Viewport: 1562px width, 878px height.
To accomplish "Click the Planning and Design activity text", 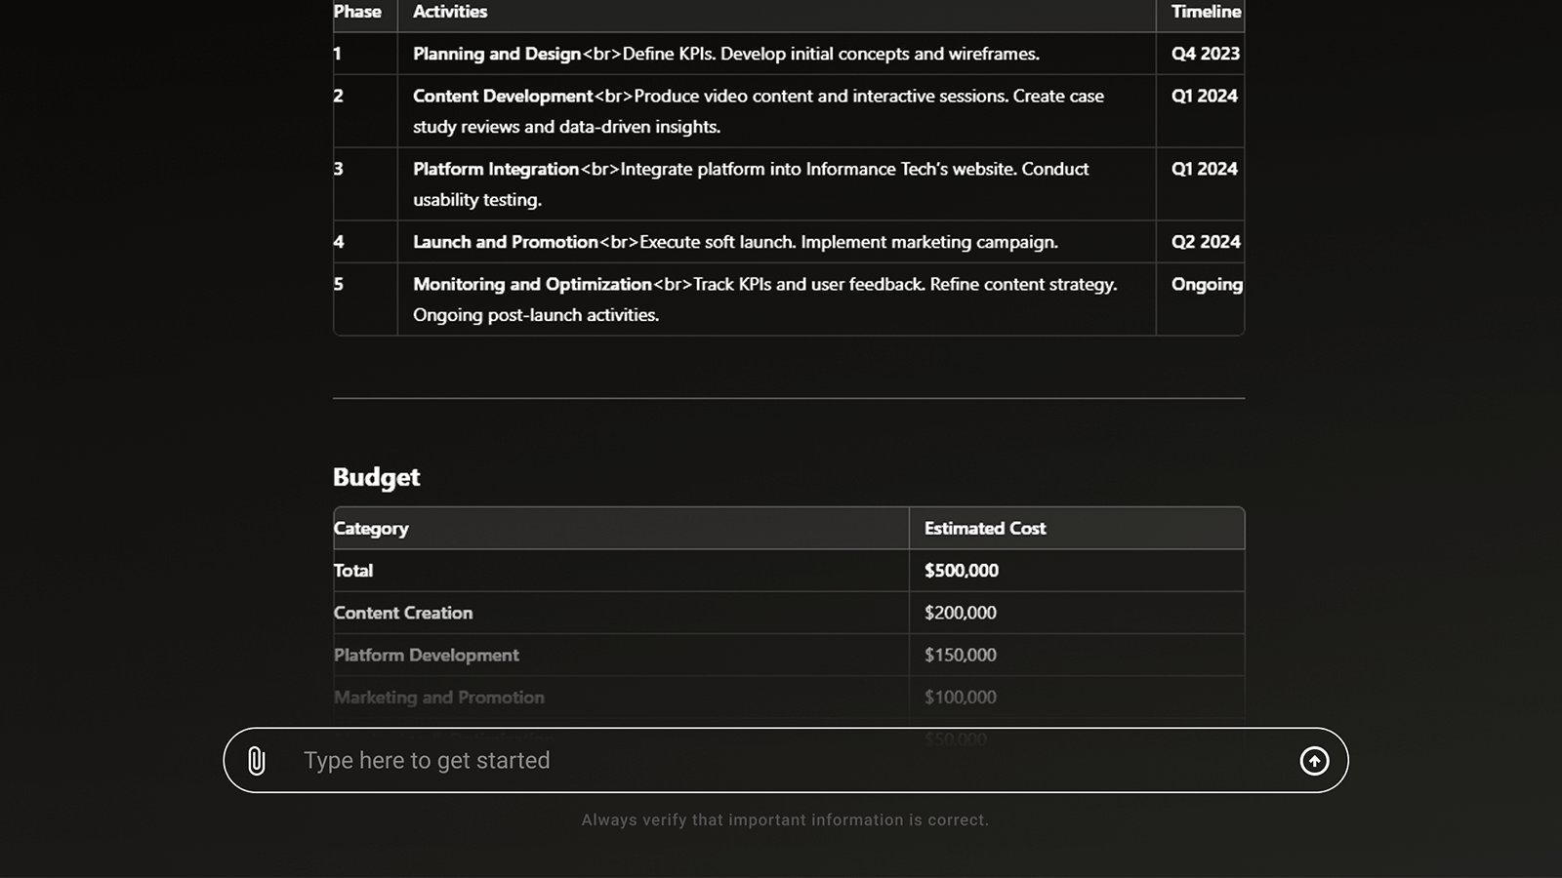I will click(725, 54).
